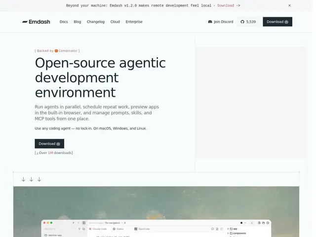
Task: Click the Y Combinator logo badge
Action: [x=56, y=51]
